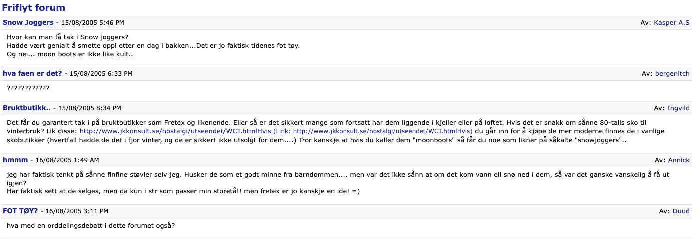The image size is (692, 239).
Task: Click the 16/08/2005 1:49 AM timestamp
Action: coord(67,160)
